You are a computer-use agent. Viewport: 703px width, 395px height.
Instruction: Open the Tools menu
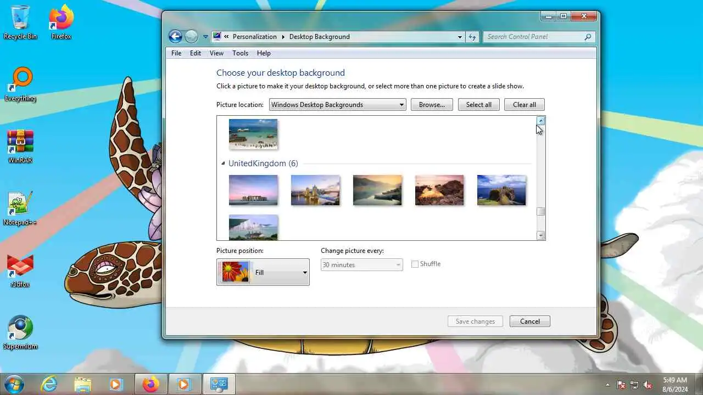(241, 53)
